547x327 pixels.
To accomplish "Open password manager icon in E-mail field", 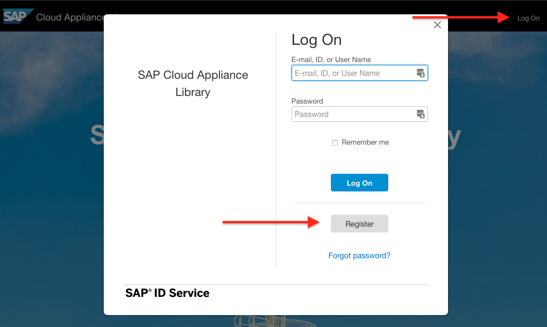I will click(420, 73).
